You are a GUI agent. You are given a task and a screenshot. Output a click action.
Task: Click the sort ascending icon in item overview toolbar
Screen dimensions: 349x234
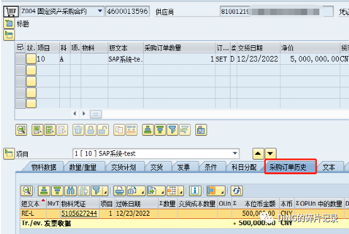[x=148, y=130]
